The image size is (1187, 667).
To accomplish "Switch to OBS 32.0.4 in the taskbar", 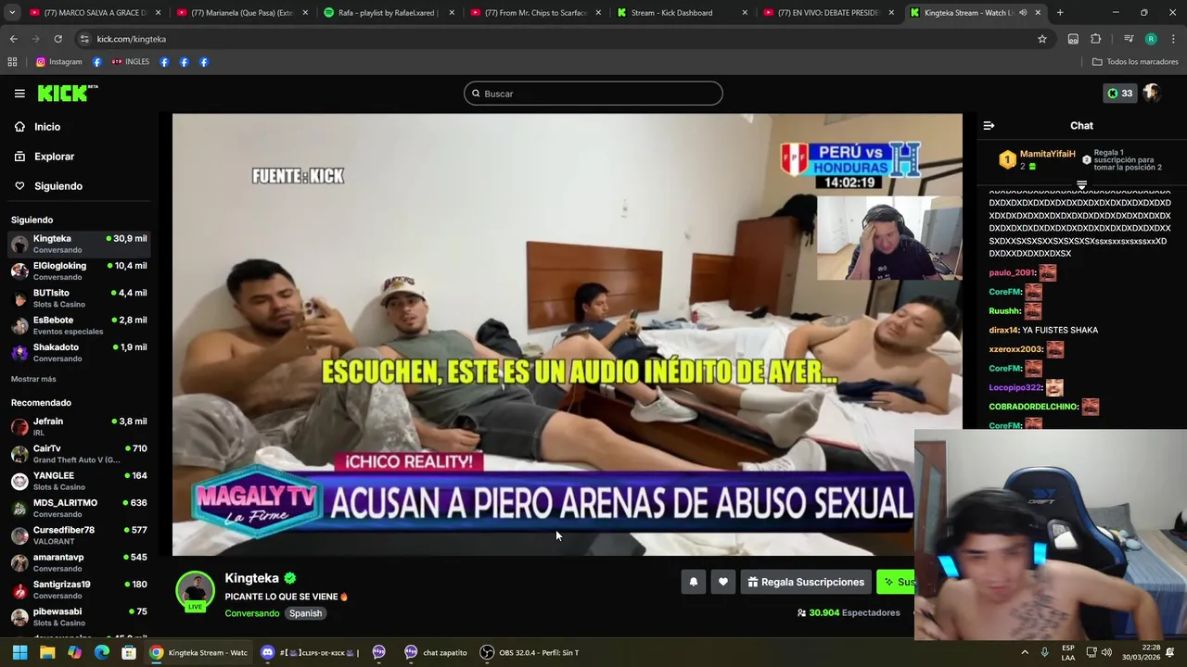I will click(529, 652).
